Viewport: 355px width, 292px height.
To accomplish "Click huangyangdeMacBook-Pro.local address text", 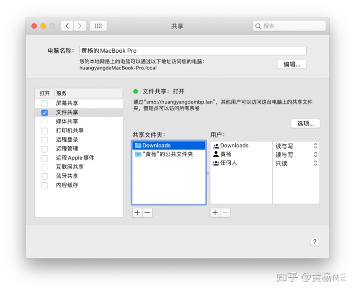I will [x=118, y=68].
